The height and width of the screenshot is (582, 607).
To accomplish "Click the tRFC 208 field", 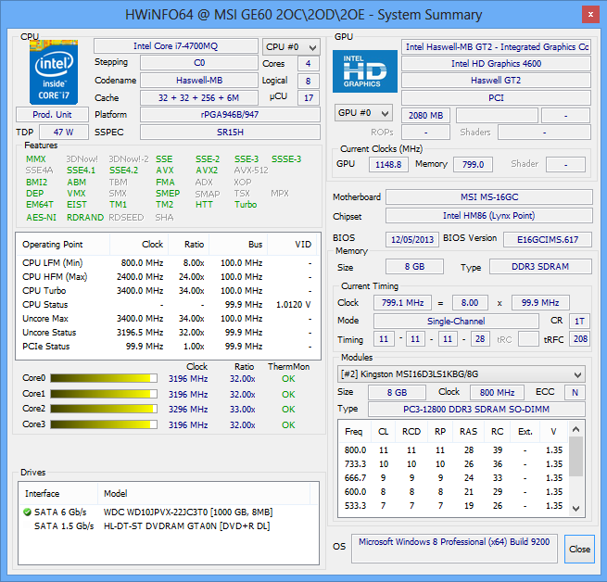I will 580,339.
